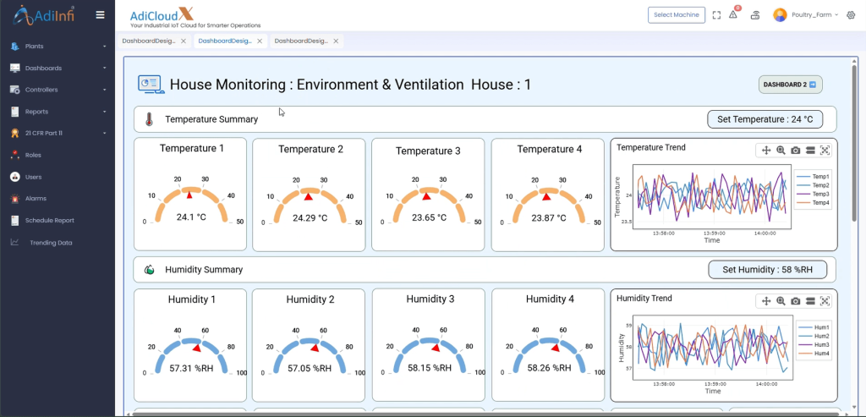Toggle Hum4 legend trace visibility
Image resolution: width=866 pixels, height=417 pixels.
click(814, 354)
